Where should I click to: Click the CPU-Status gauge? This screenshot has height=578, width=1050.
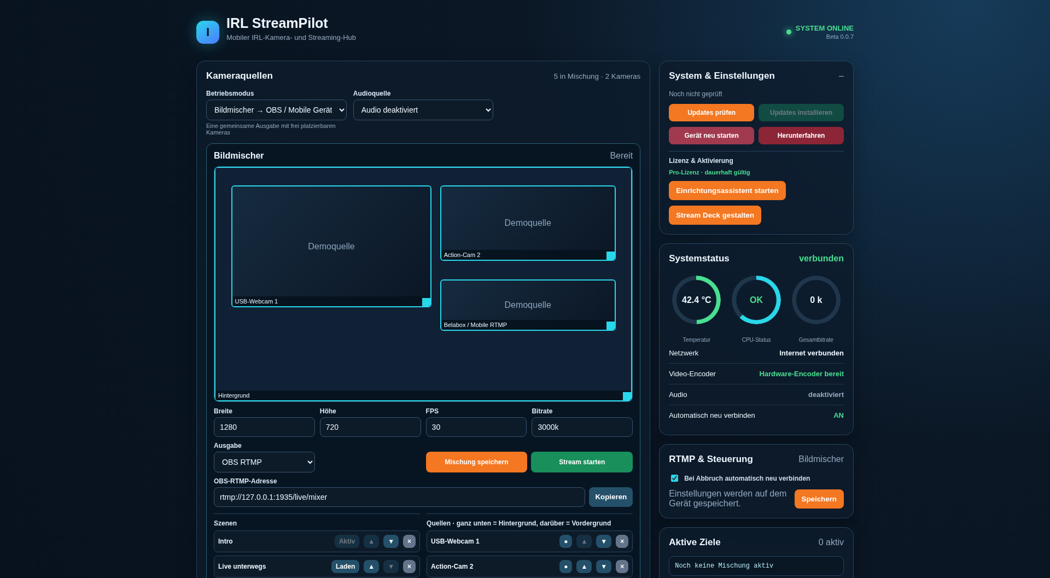pyautogui.click(x=756, y=300)
